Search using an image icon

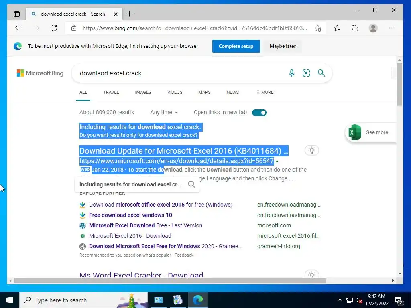(306, 73)
